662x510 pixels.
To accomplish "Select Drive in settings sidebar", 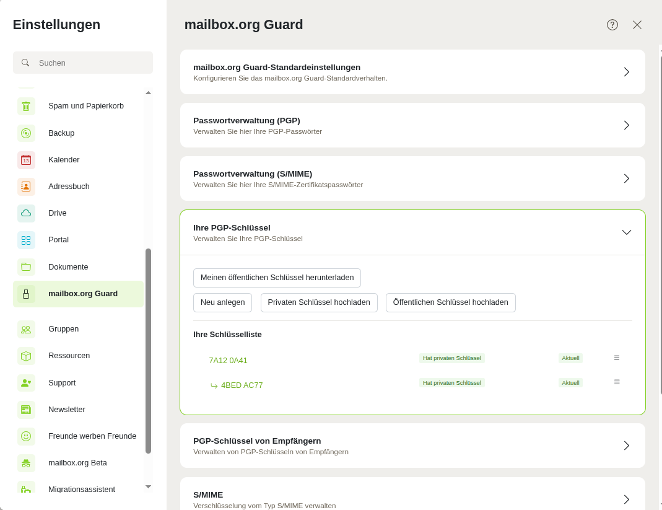I will tap(78, 213).
